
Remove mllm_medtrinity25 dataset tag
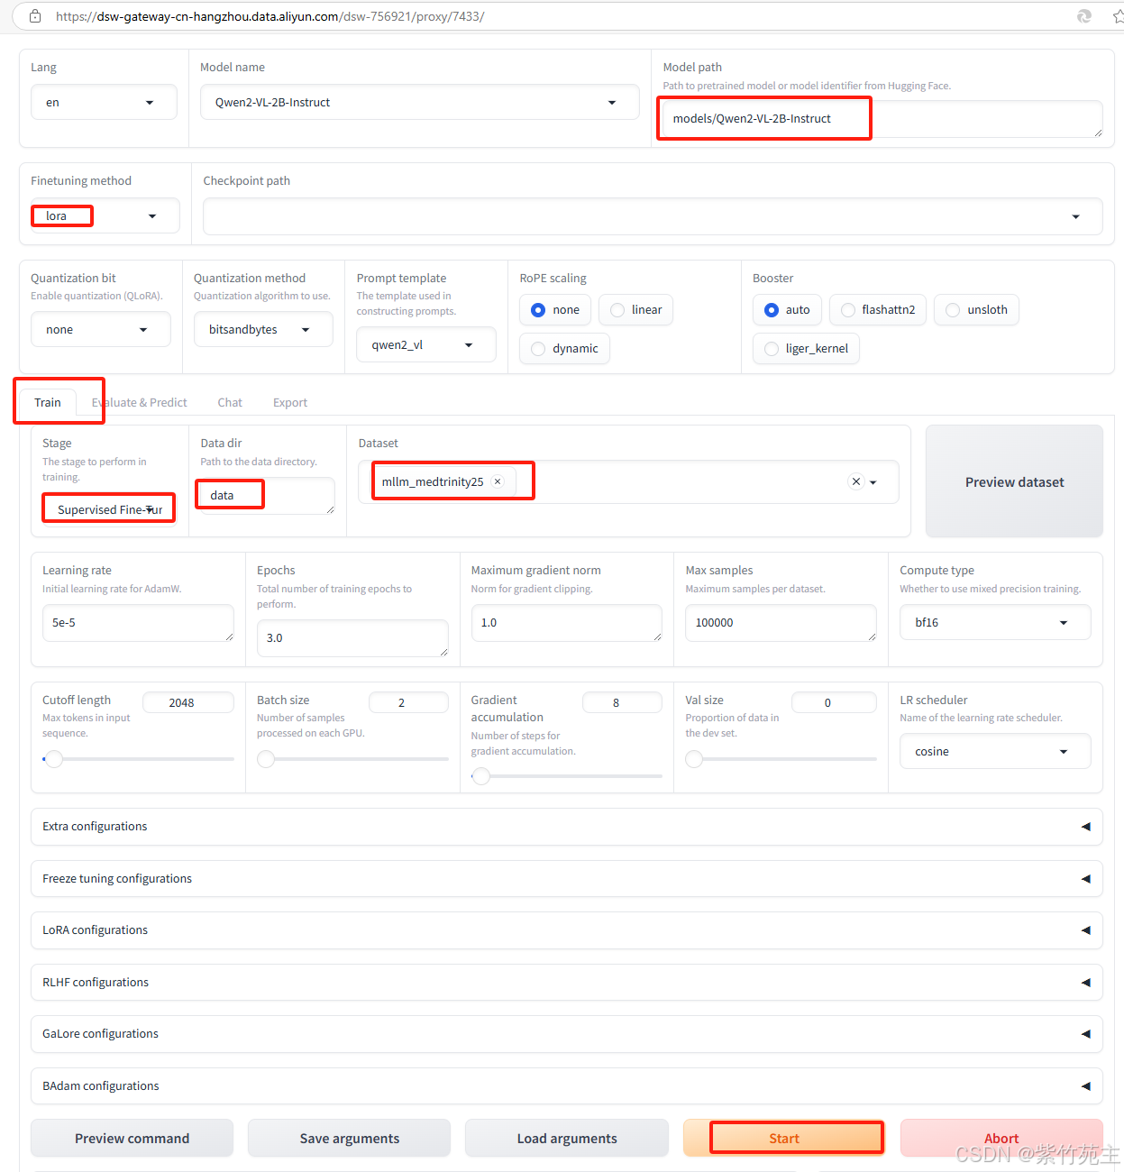coord(498,481)
